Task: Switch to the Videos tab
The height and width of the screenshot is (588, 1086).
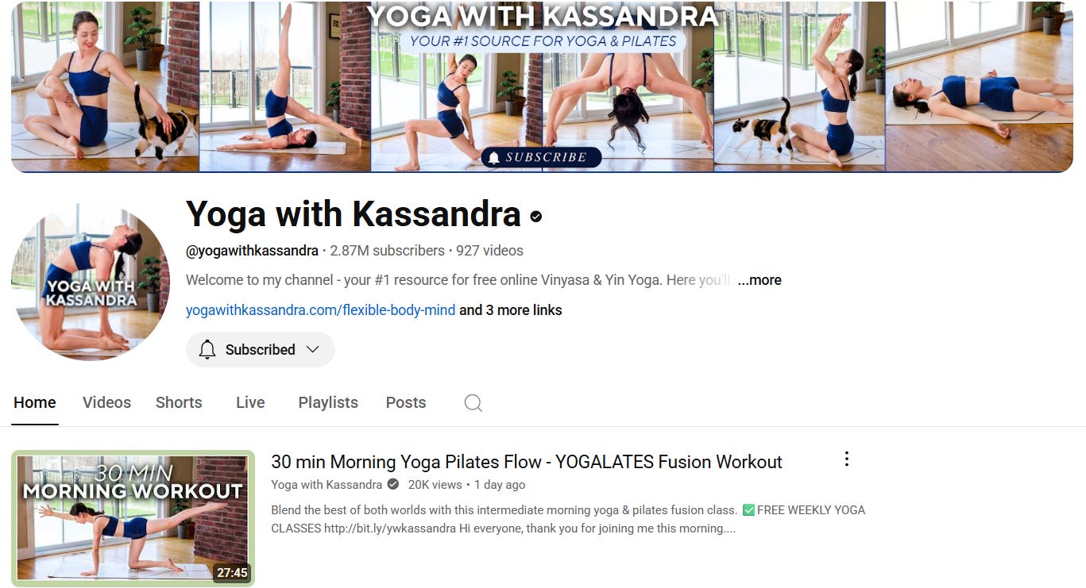Action: click(106, 403)
